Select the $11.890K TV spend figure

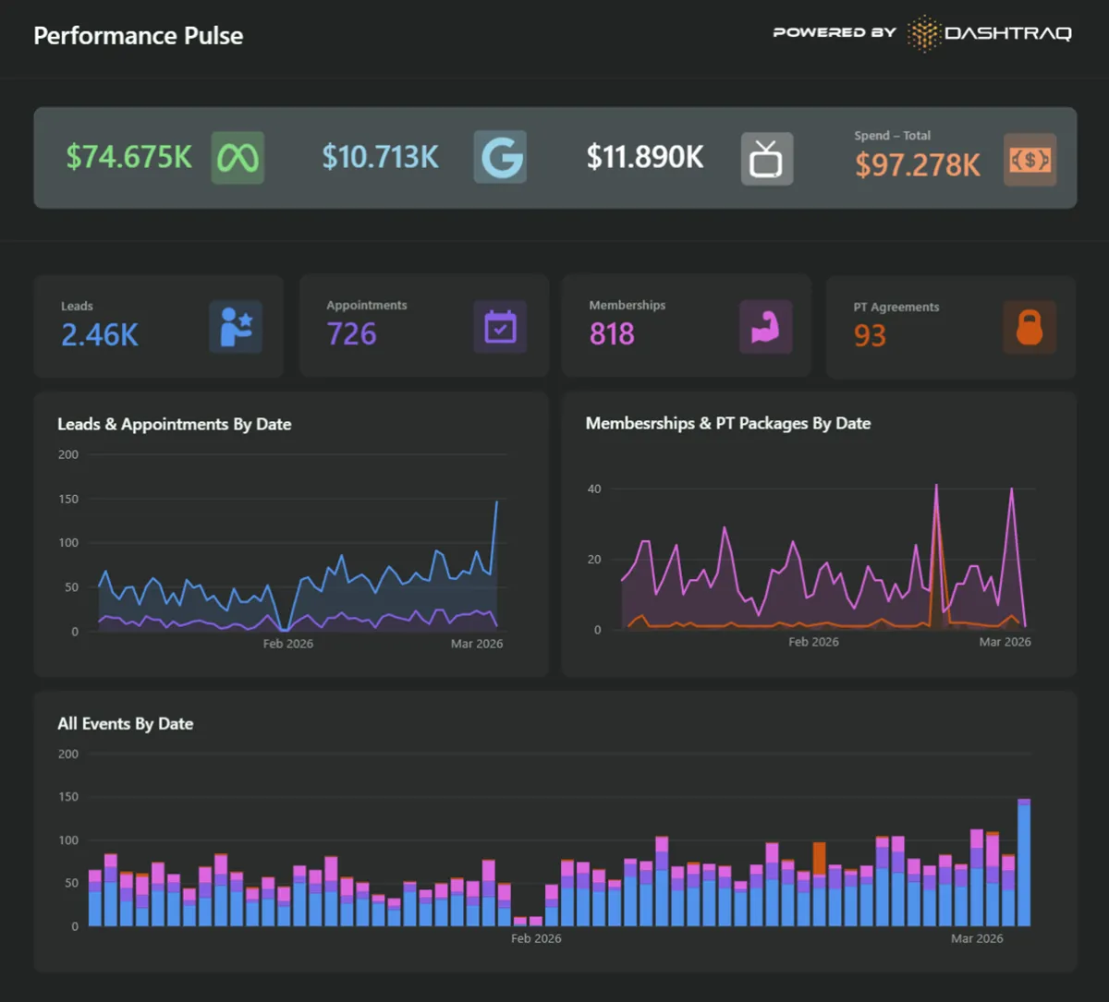coord(645,157)
